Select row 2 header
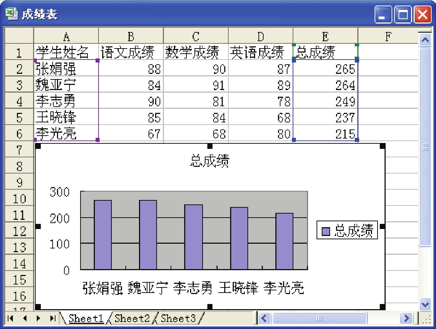The image size is (436, 329). (19, 68)
